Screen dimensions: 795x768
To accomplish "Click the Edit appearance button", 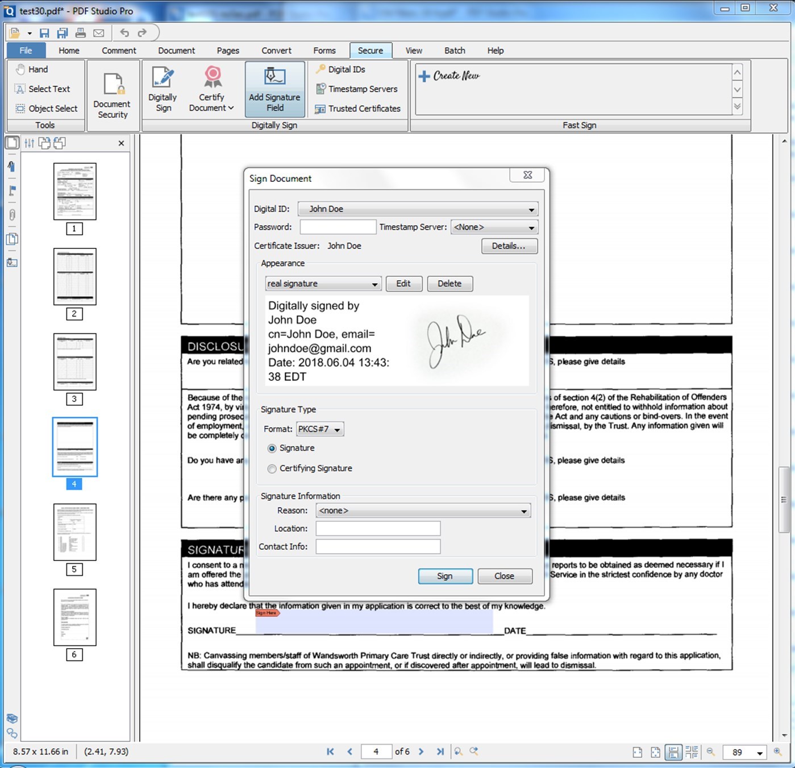I will (x=403, y=284).
